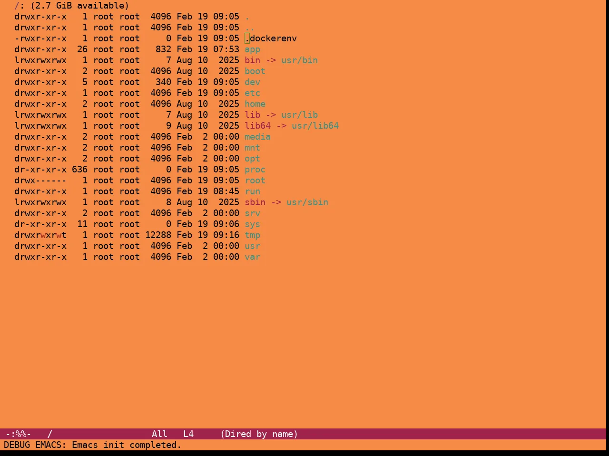Open the srv directory
Screen dimensions: 609x456
252,213
